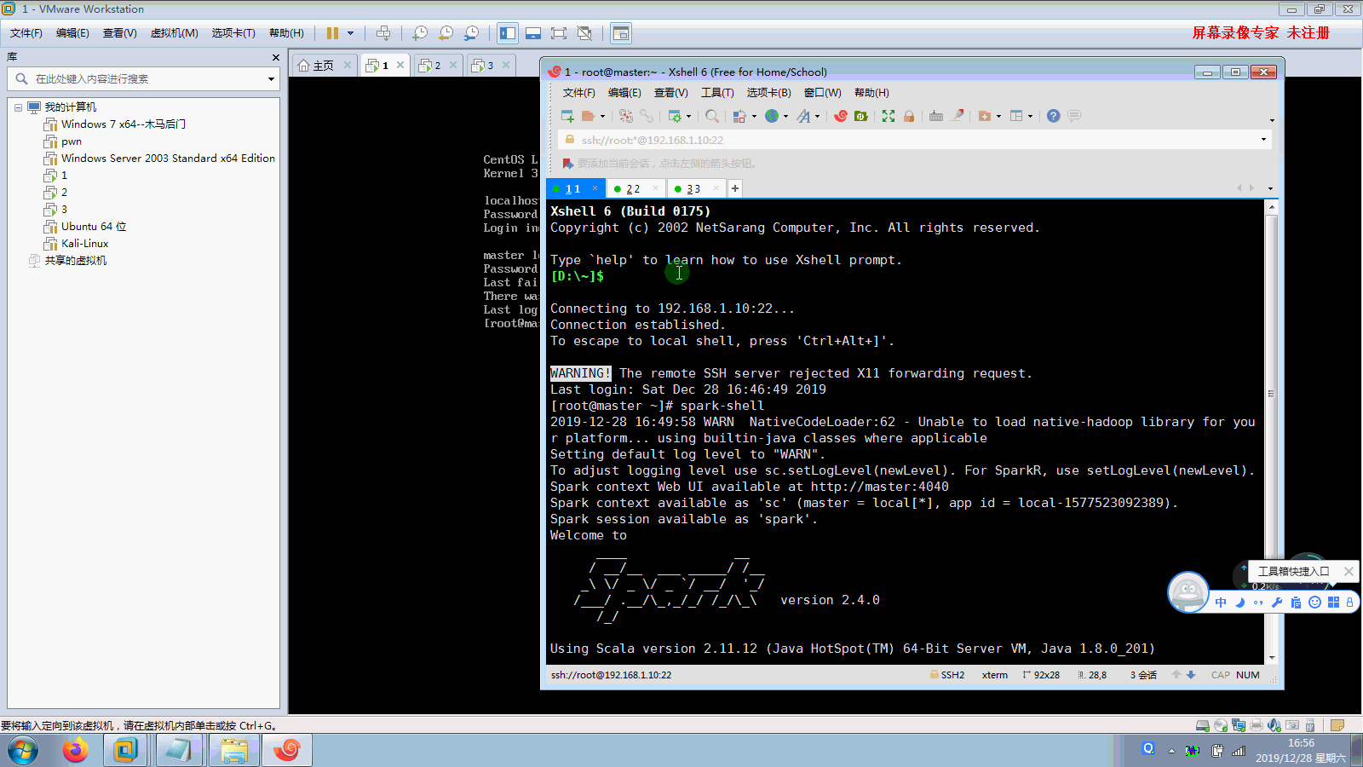Viewport: 1363px width, 767px height.
Task: Open VMware 编辑(E) menu
Action: click(x=72, y=33)
